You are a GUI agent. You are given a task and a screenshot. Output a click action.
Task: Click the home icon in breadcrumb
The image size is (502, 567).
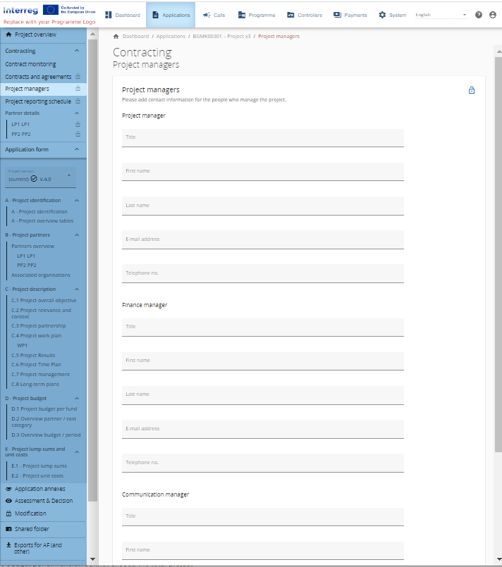coord(116,36)
